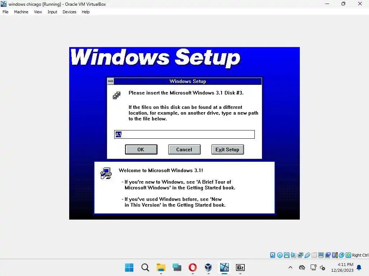The image size is (369, 276).
Task: Open the Input menu
Action: point(52,12)
